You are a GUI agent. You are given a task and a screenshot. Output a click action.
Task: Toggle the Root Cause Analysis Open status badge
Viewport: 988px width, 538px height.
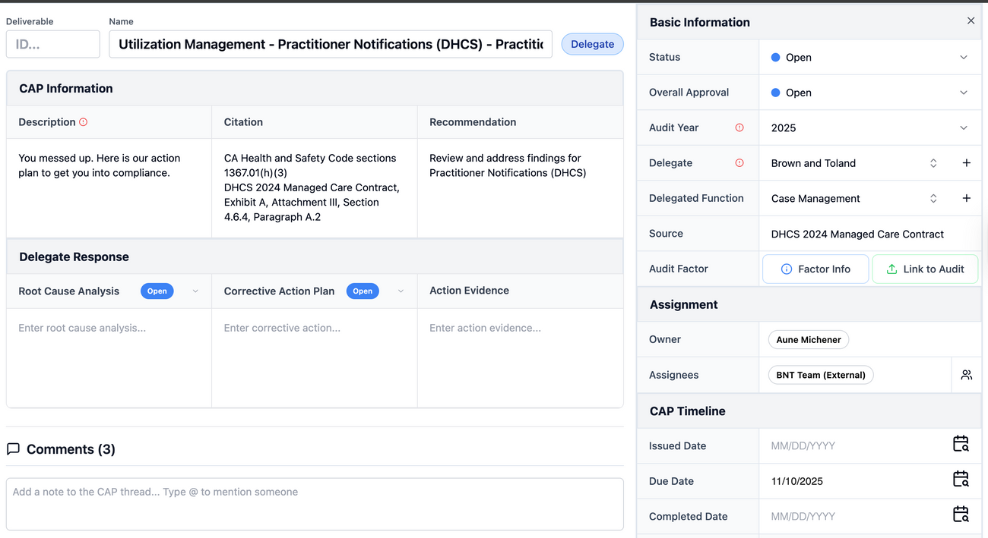157,291
